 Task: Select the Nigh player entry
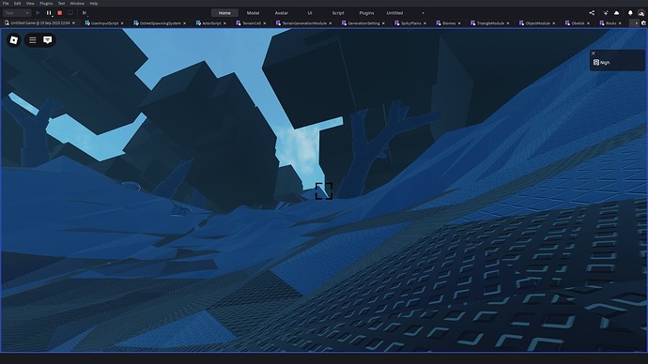coord(617,63)
